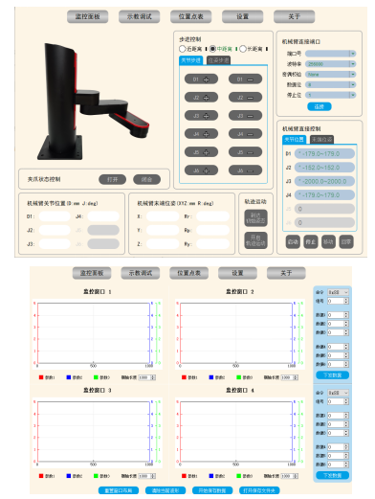Screen dimensions: 375x499
Task: Click the J3 plus joint step button
Action: tap(201, 116)
